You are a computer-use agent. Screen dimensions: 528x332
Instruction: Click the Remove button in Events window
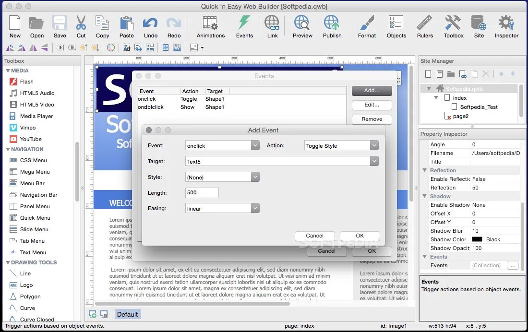click(x=372, y=119)
